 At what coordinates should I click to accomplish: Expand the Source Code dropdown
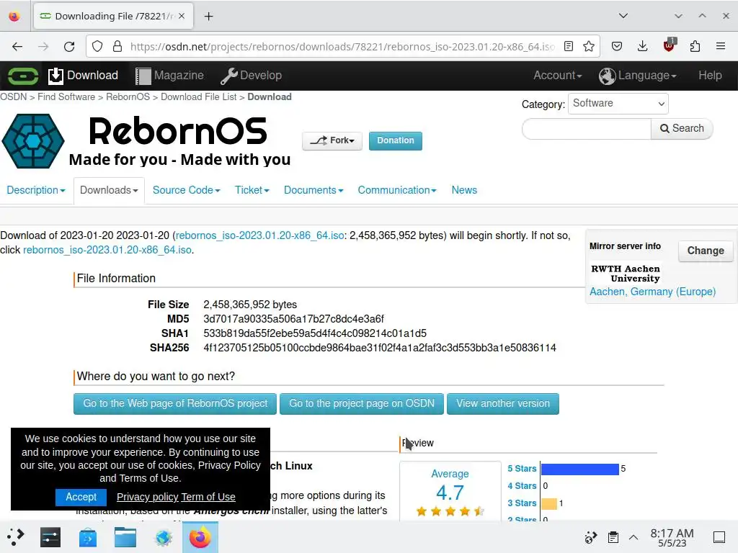(187, 190)
